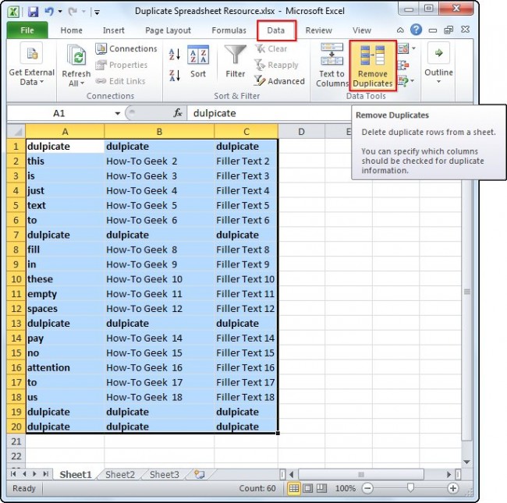Sort Z to A descending icon

point(175,76)
